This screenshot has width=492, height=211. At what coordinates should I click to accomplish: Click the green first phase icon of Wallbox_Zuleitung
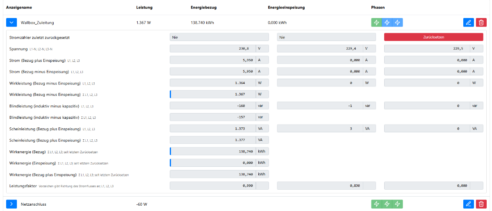(376, 23)
